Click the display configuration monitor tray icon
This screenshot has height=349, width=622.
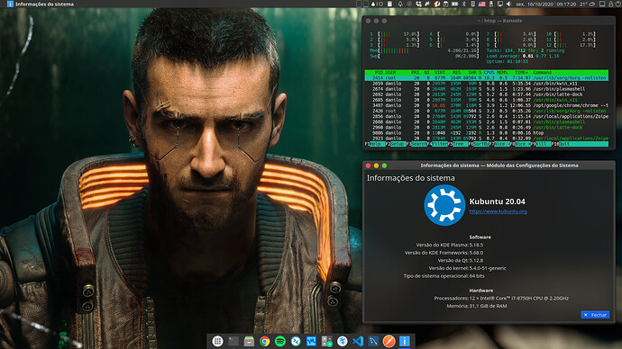coord(499,4)
